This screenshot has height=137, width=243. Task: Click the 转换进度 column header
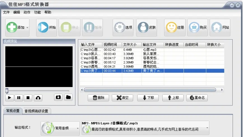(x=174, y=45)
